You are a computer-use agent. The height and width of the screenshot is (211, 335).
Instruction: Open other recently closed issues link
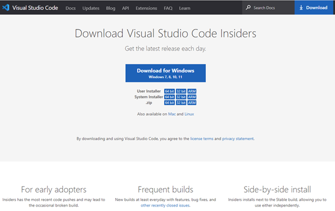click(x=165, y=205)
